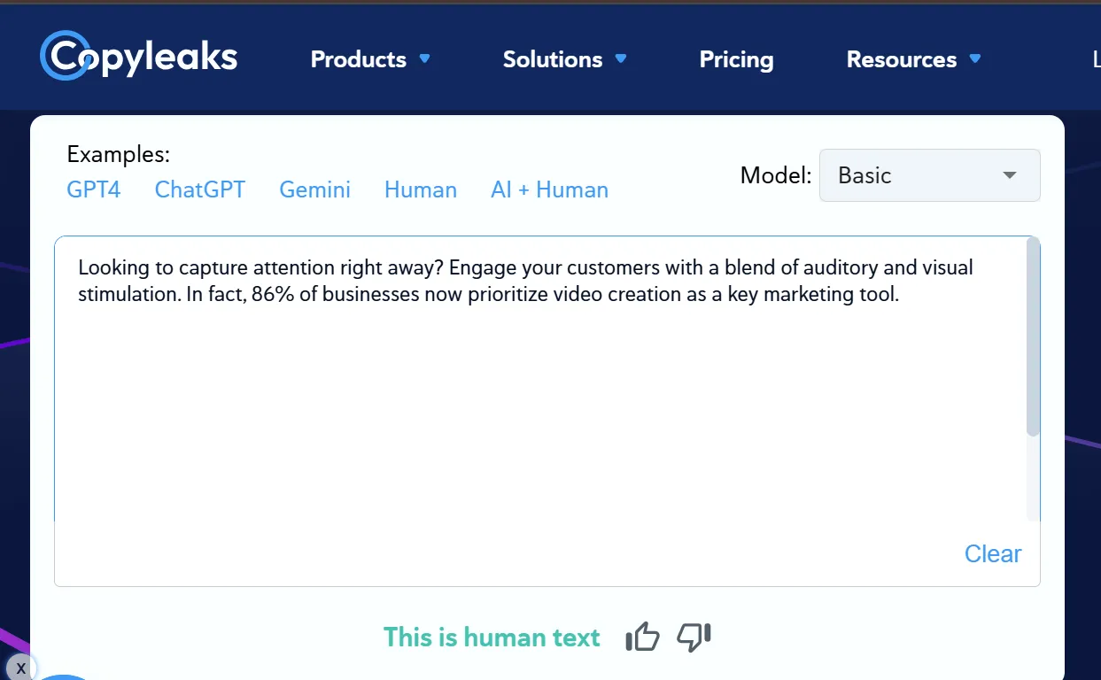Click the Copyleaks logo
The image size is (1101, 680).
[139, 56]
